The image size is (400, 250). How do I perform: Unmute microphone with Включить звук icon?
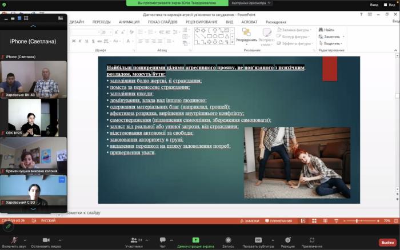click(13, 239)
